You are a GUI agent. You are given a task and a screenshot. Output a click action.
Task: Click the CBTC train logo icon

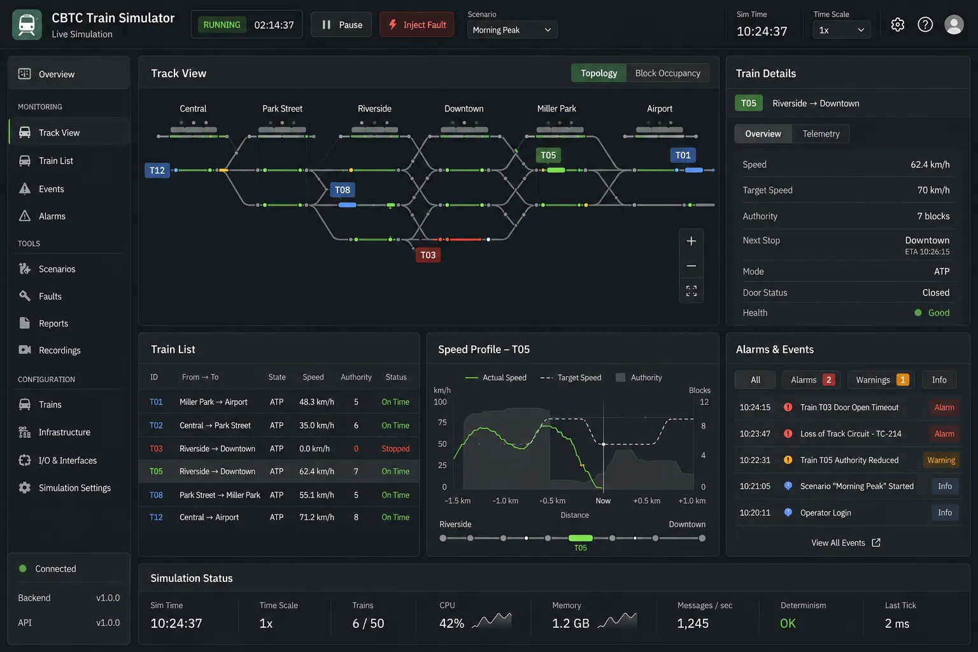pyautogui.click(x=27, y=25)
